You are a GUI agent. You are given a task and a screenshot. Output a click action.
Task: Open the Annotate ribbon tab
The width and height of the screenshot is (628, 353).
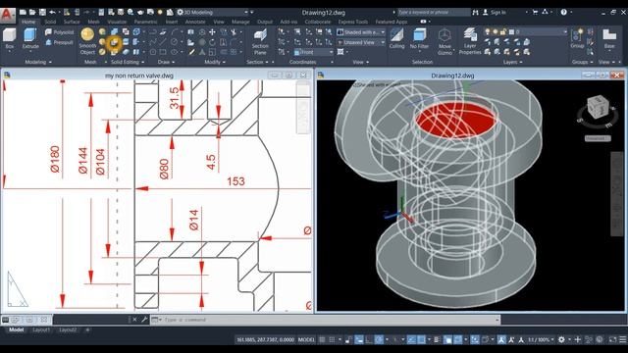pyautogui.click(x=195, y=22)
